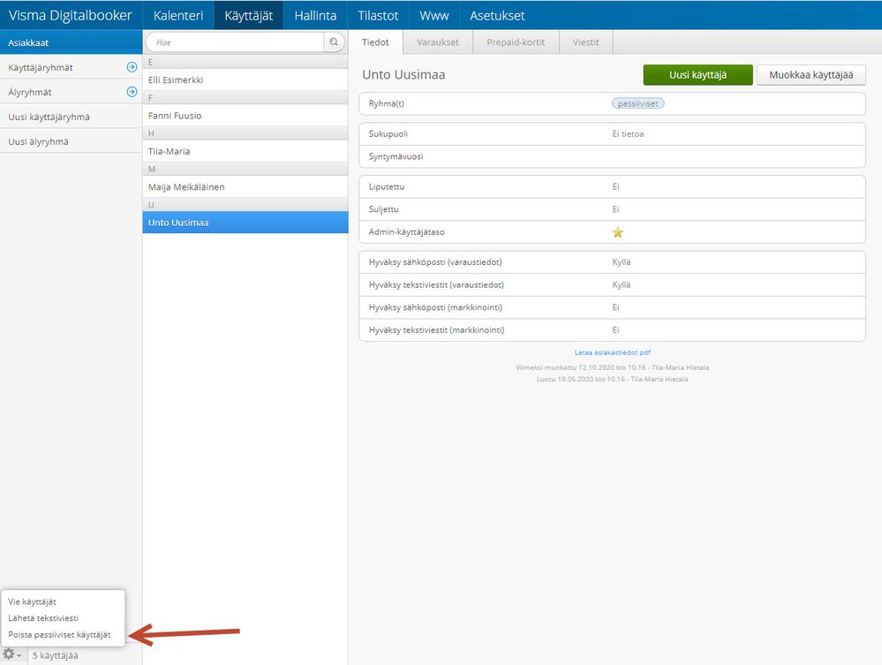Open the Asetukset menu

[497, 15]
